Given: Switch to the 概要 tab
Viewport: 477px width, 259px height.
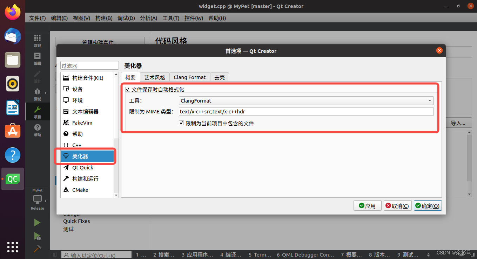Looking at the screenshot, I should tap(130, 77).
